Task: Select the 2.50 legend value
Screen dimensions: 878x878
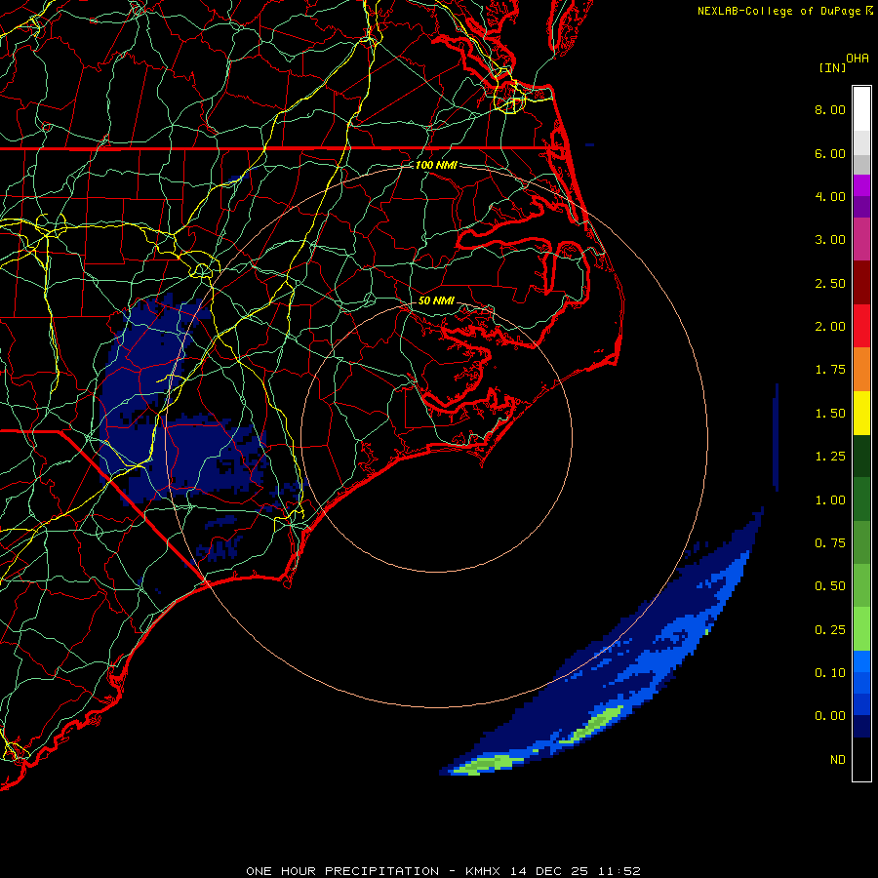Action: click(x=830, y=283)
